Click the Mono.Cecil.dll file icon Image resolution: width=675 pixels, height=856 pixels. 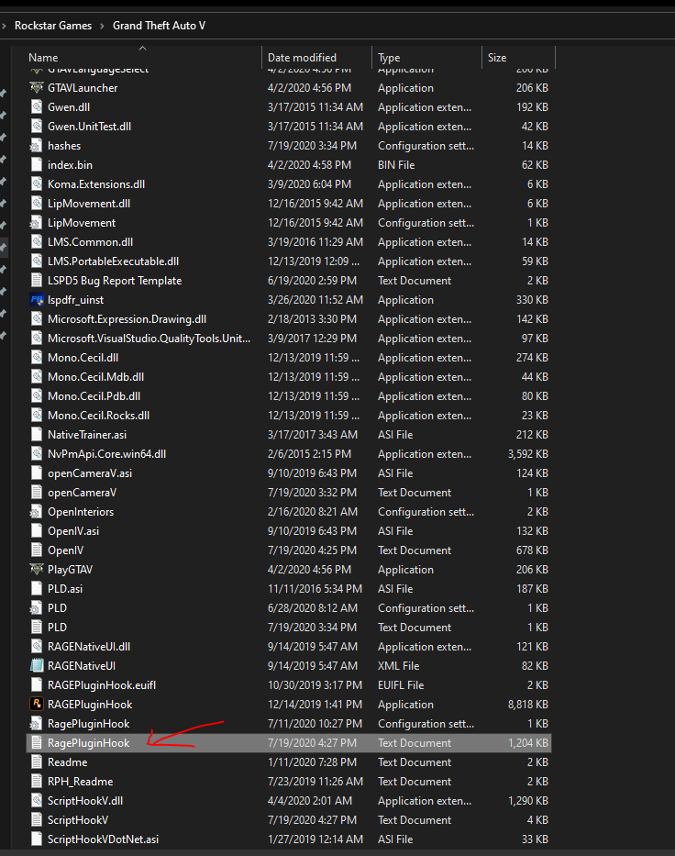pos(37,358)
